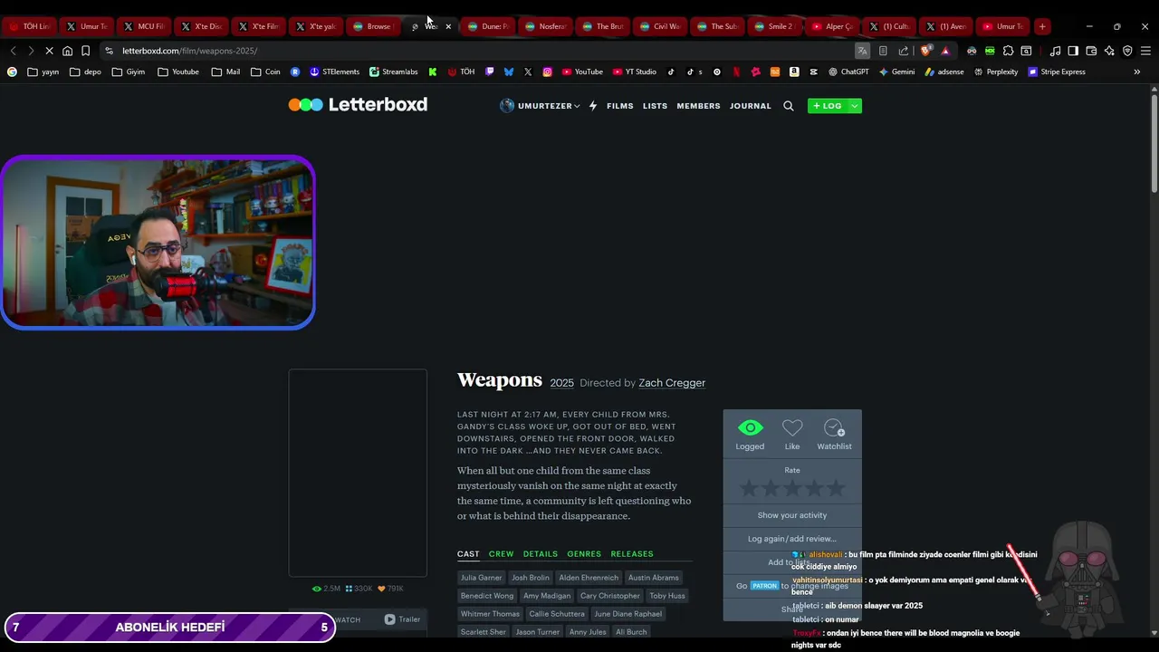Open the YT Studio bookmark
The image size is (1159, 652).
point(634,72)
